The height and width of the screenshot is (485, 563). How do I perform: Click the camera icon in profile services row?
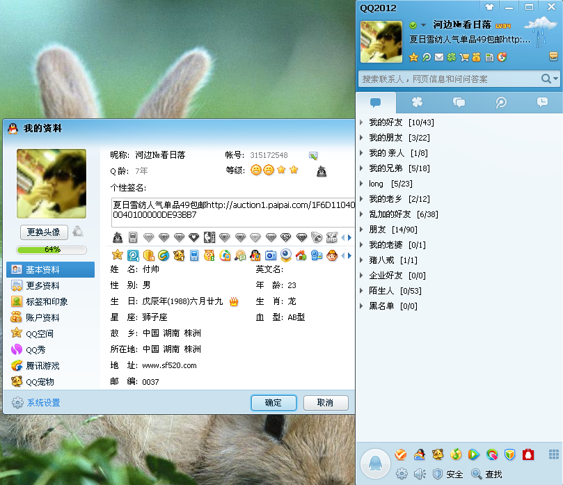click(x=271, y=255)
